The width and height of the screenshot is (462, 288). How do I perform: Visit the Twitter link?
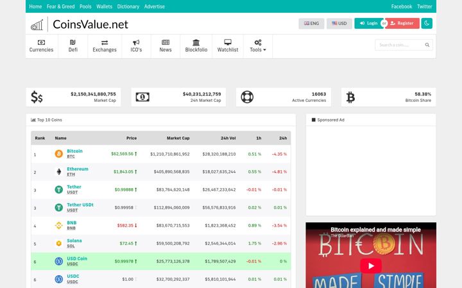(x=425, y=6)
